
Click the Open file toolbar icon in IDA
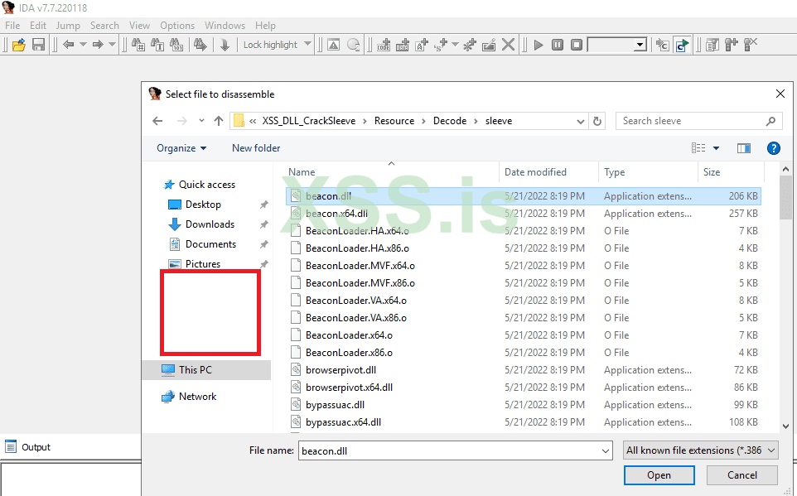pyautogui.click(x=19, y=45)
